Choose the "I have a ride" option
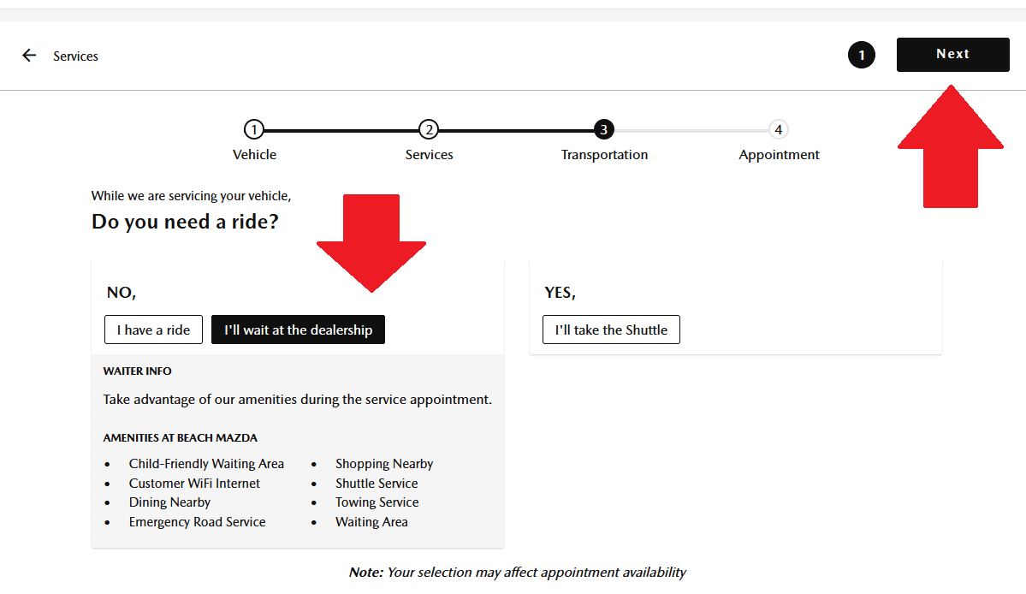Screen dimensions: 1026x594 coord(154,330)
